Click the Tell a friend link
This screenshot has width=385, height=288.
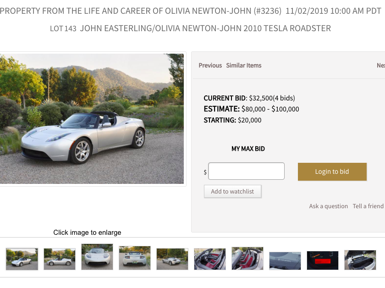(x=368, y=206)
